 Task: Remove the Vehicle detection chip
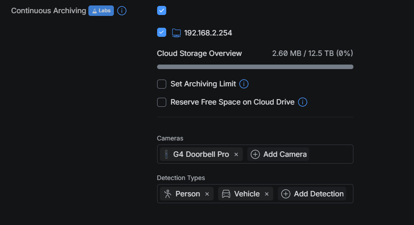tap(267, 194)
